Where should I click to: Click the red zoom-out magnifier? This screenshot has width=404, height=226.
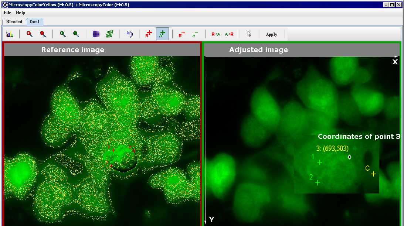[43, 34]
